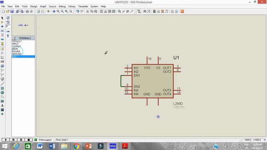The height and width of the screenshot is (150, 267).
Task: Open the Tools menu
Action: pos(25,6)
